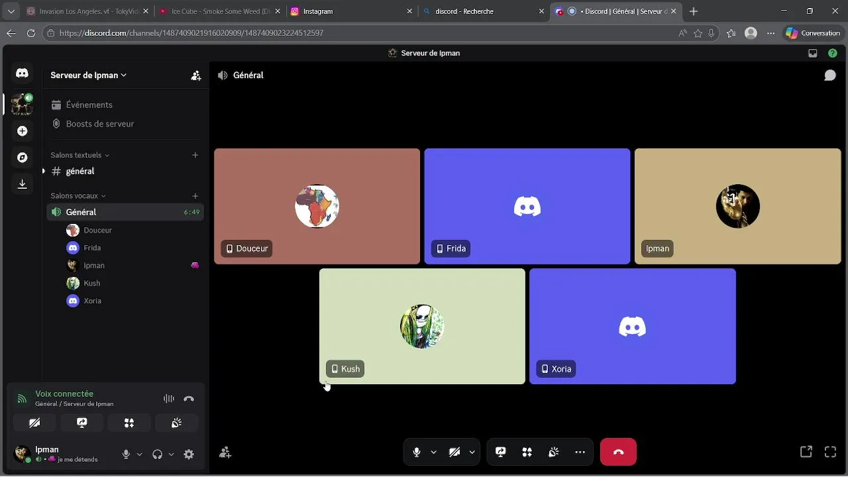Add page to browser favorites star

click(698, 33)
